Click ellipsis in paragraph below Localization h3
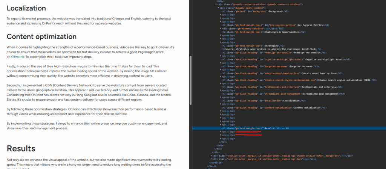 pyautogui.click(x=228, y=104)
